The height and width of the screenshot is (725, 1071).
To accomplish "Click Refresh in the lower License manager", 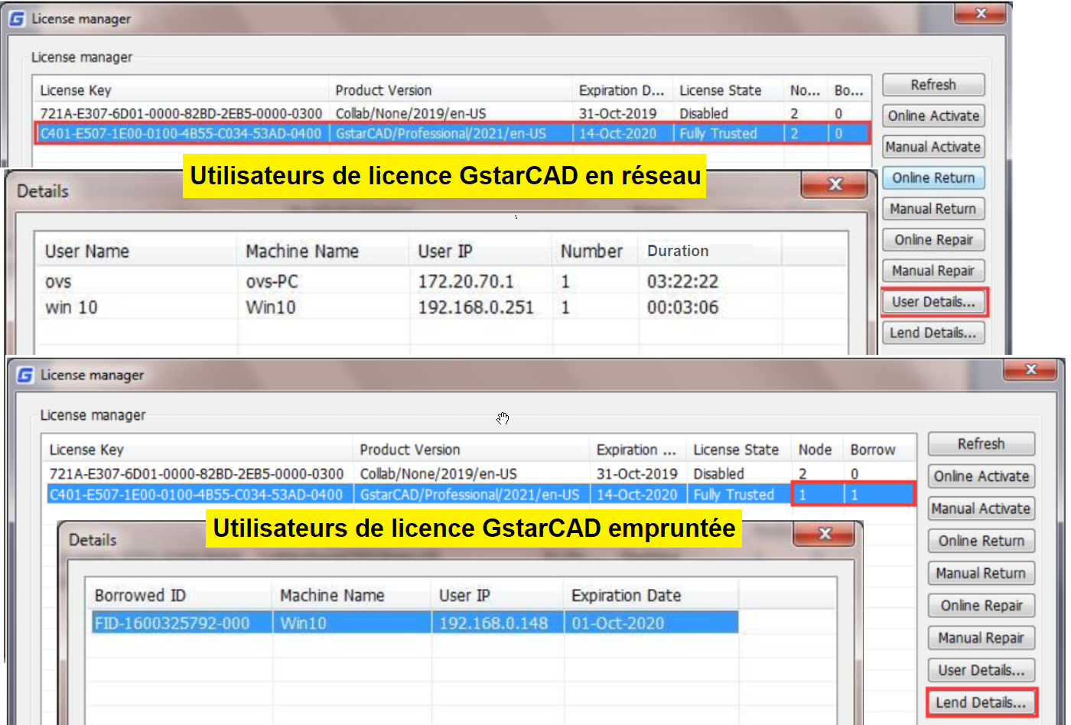I will 981,444.
